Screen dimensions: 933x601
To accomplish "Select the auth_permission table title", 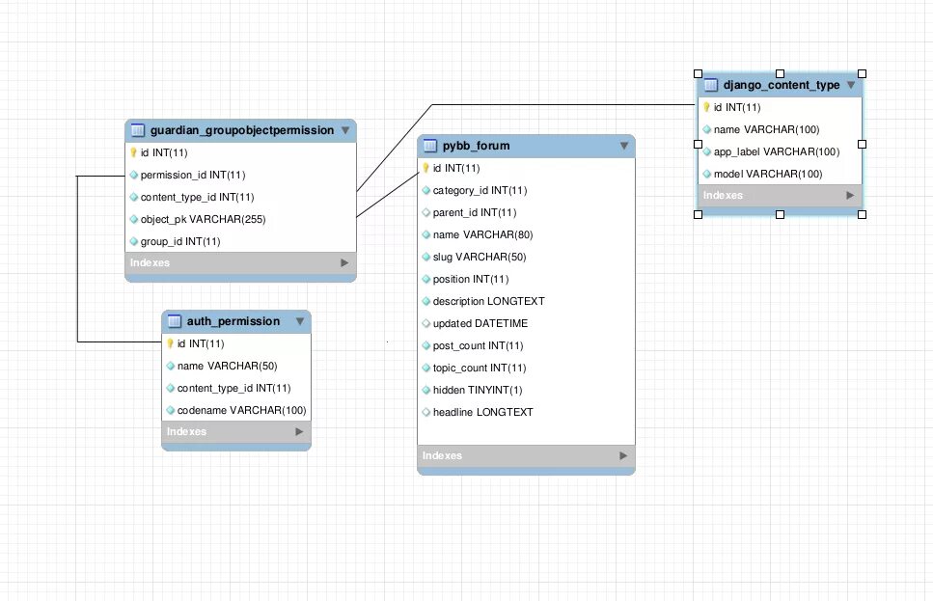I will (233, 321).
